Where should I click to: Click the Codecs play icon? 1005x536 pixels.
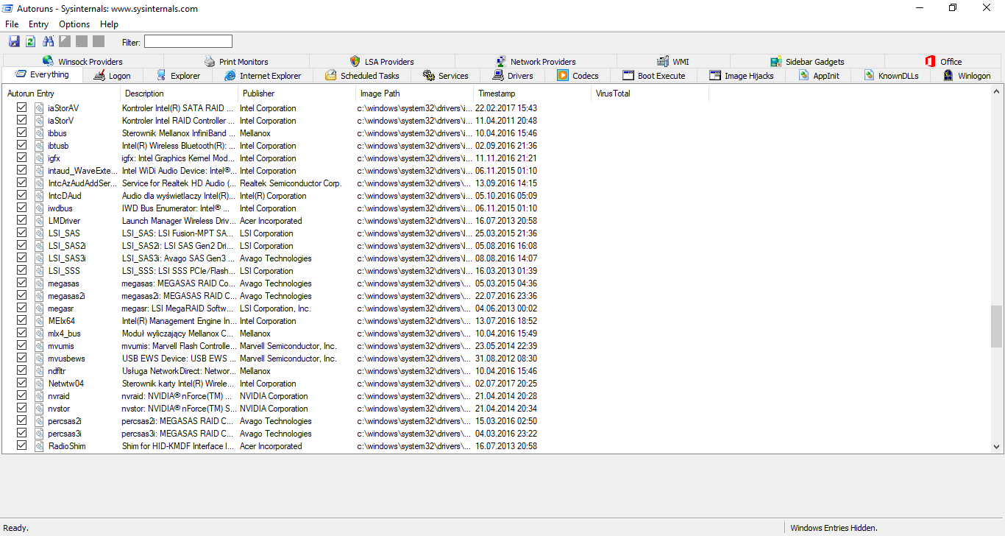coord(563,75)
